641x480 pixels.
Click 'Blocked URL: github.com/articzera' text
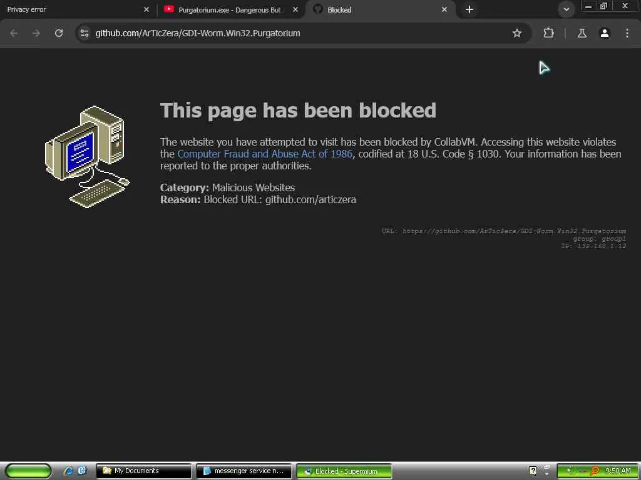coord(280,199)
